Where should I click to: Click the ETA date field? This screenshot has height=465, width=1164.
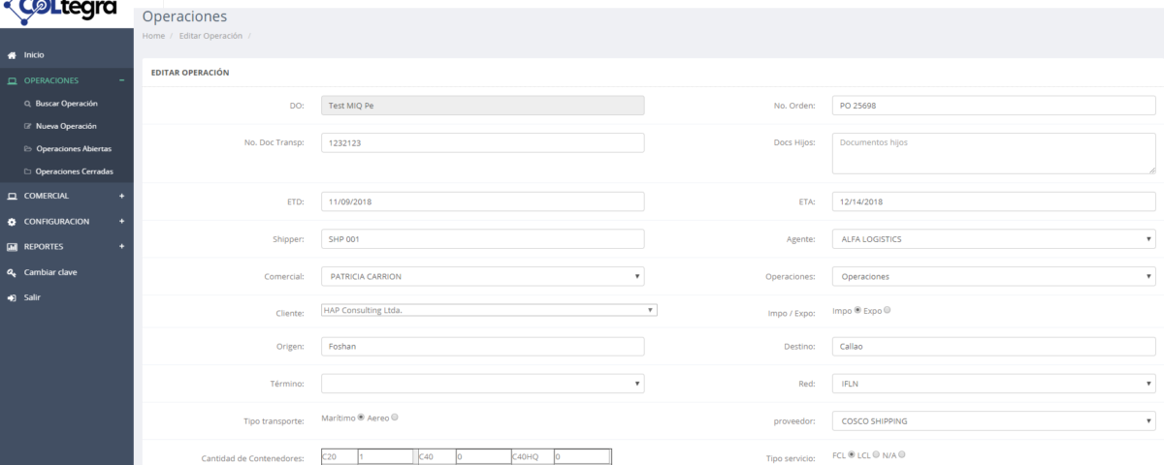(x=994, y=201)
